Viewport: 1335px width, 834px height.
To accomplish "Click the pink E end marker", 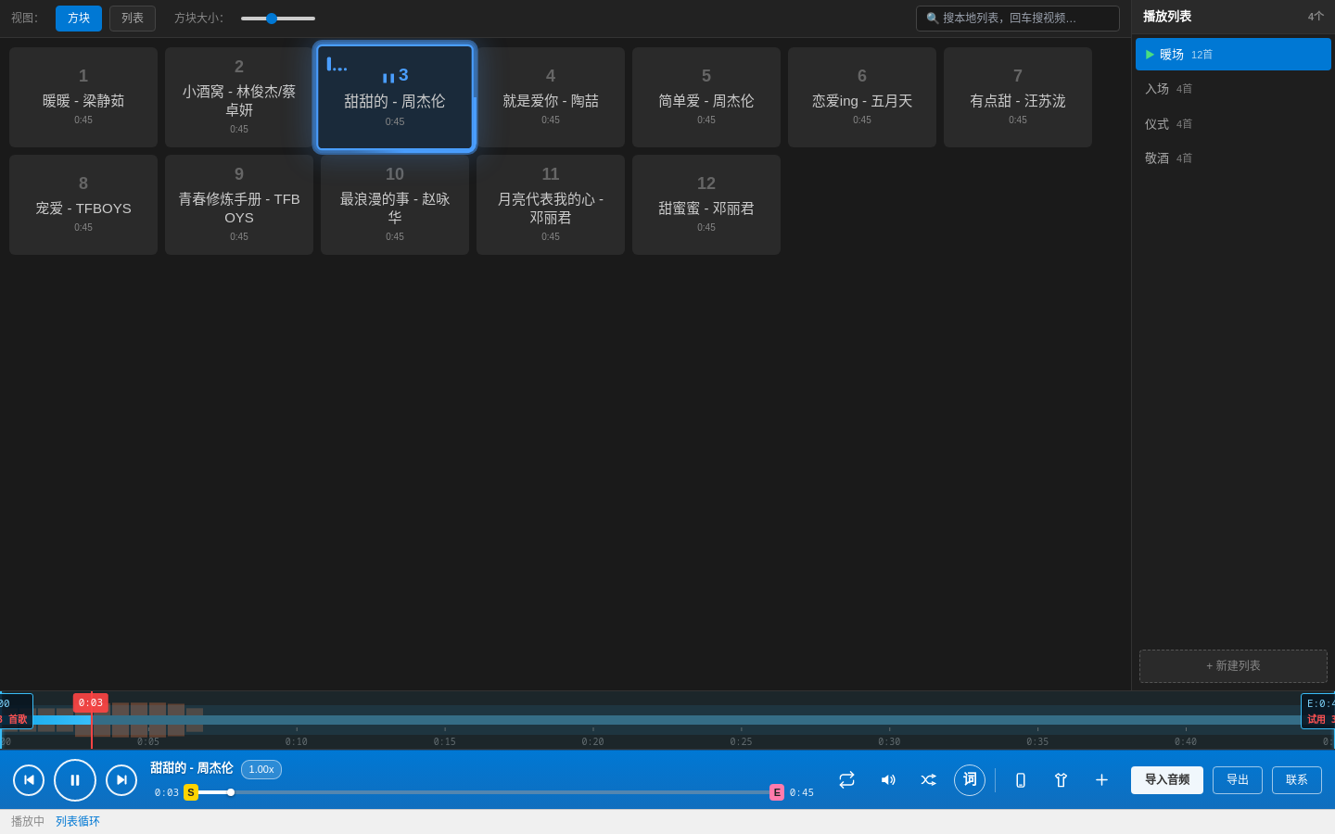I will (x=777, y=792).
